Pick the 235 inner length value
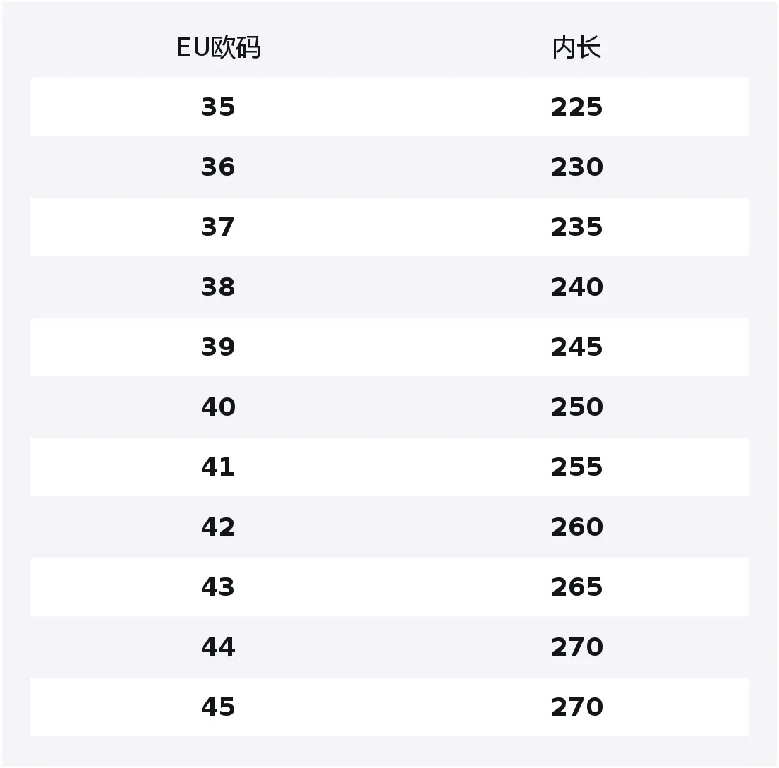Image resolution: width=779 pixels, height=768 pixels. [576, 227]
